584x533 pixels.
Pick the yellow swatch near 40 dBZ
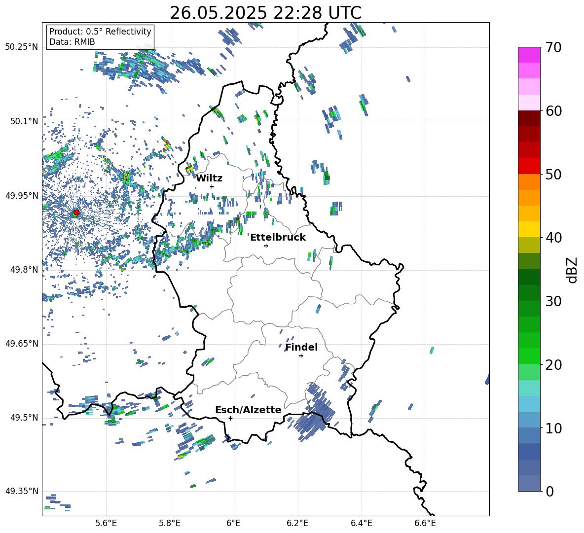(529, 229)
